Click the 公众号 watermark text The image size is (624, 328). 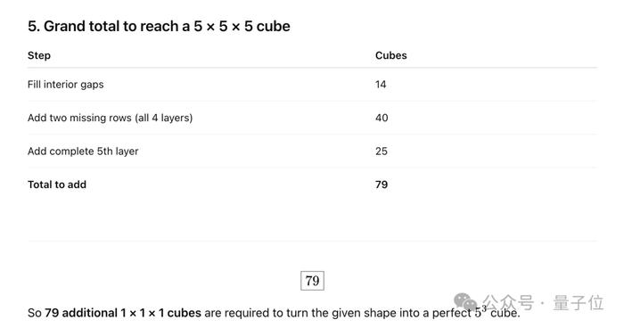coord(508,302)
